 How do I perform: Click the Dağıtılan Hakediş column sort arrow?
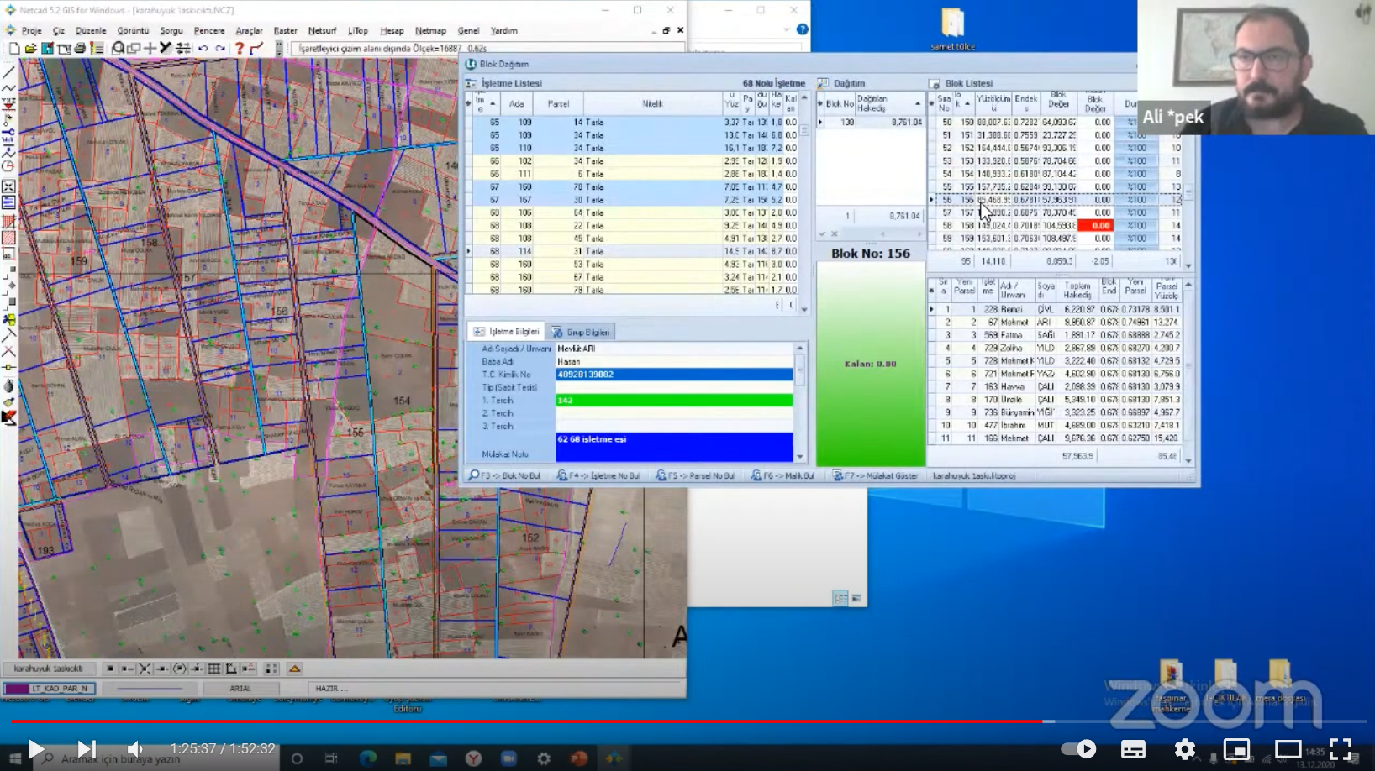click(917, 104)
